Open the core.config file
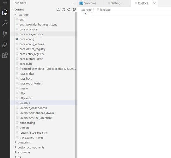 click(x=27, y=39)
